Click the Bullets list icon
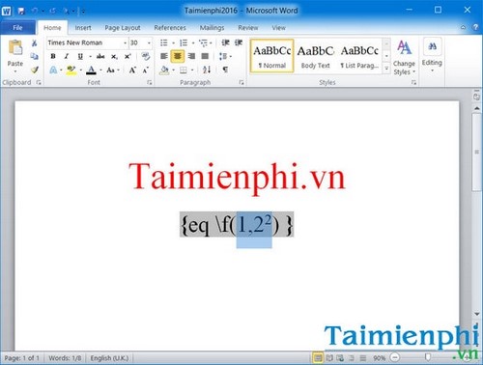483x365 pixels. [x=164, y=42]
